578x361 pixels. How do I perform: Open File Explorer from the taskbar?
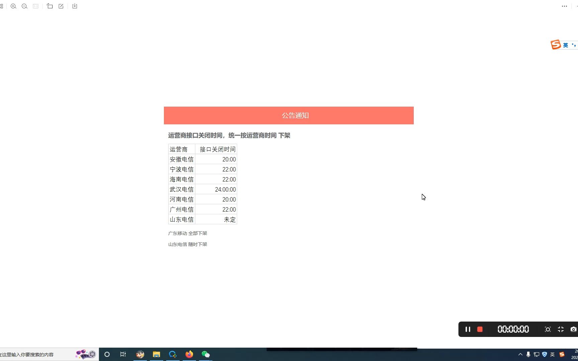click(157, 354)
